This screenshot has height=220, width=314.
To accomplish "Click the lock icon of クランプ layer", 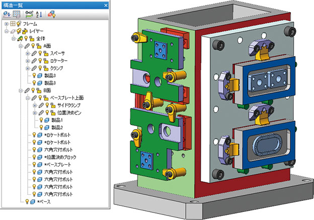I will pos(45,68).
